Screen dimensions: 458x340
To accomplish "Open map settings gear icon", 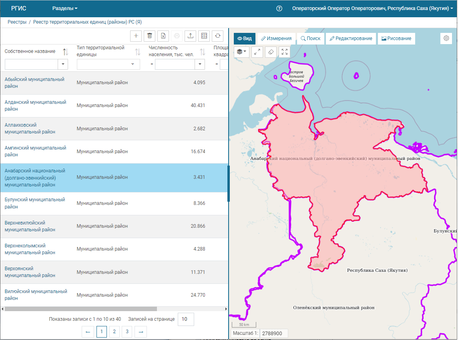I will click(446, 38).
